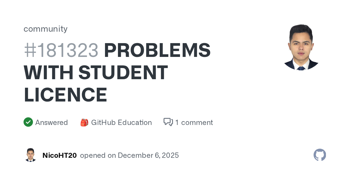This screenshot has width=353, height=176.
Task: Open the GitHub Education label
Action: click(x=121, y=122)
